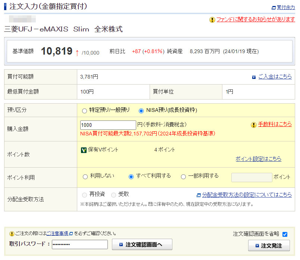Click the window icon beside 買付余力
This screenshot has width=300, height=260.
click(x=274, y=7)
